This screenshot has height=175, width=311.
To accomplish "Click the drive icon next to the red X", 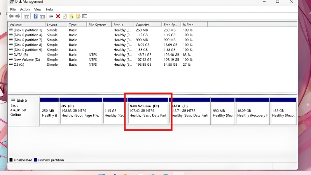I will [51, 16].
